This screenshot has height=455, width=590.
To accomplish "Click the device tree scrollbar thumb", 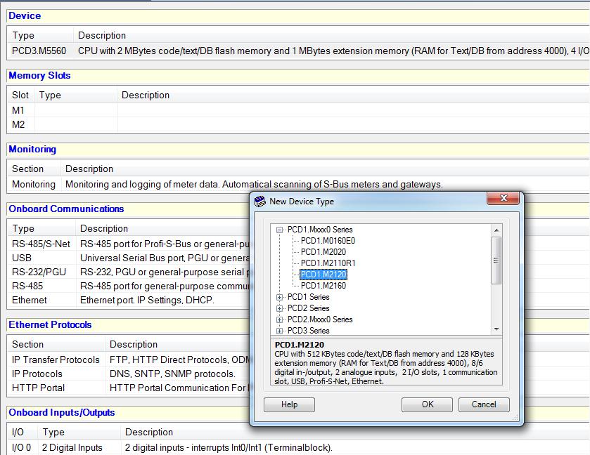I will [496, 261].
